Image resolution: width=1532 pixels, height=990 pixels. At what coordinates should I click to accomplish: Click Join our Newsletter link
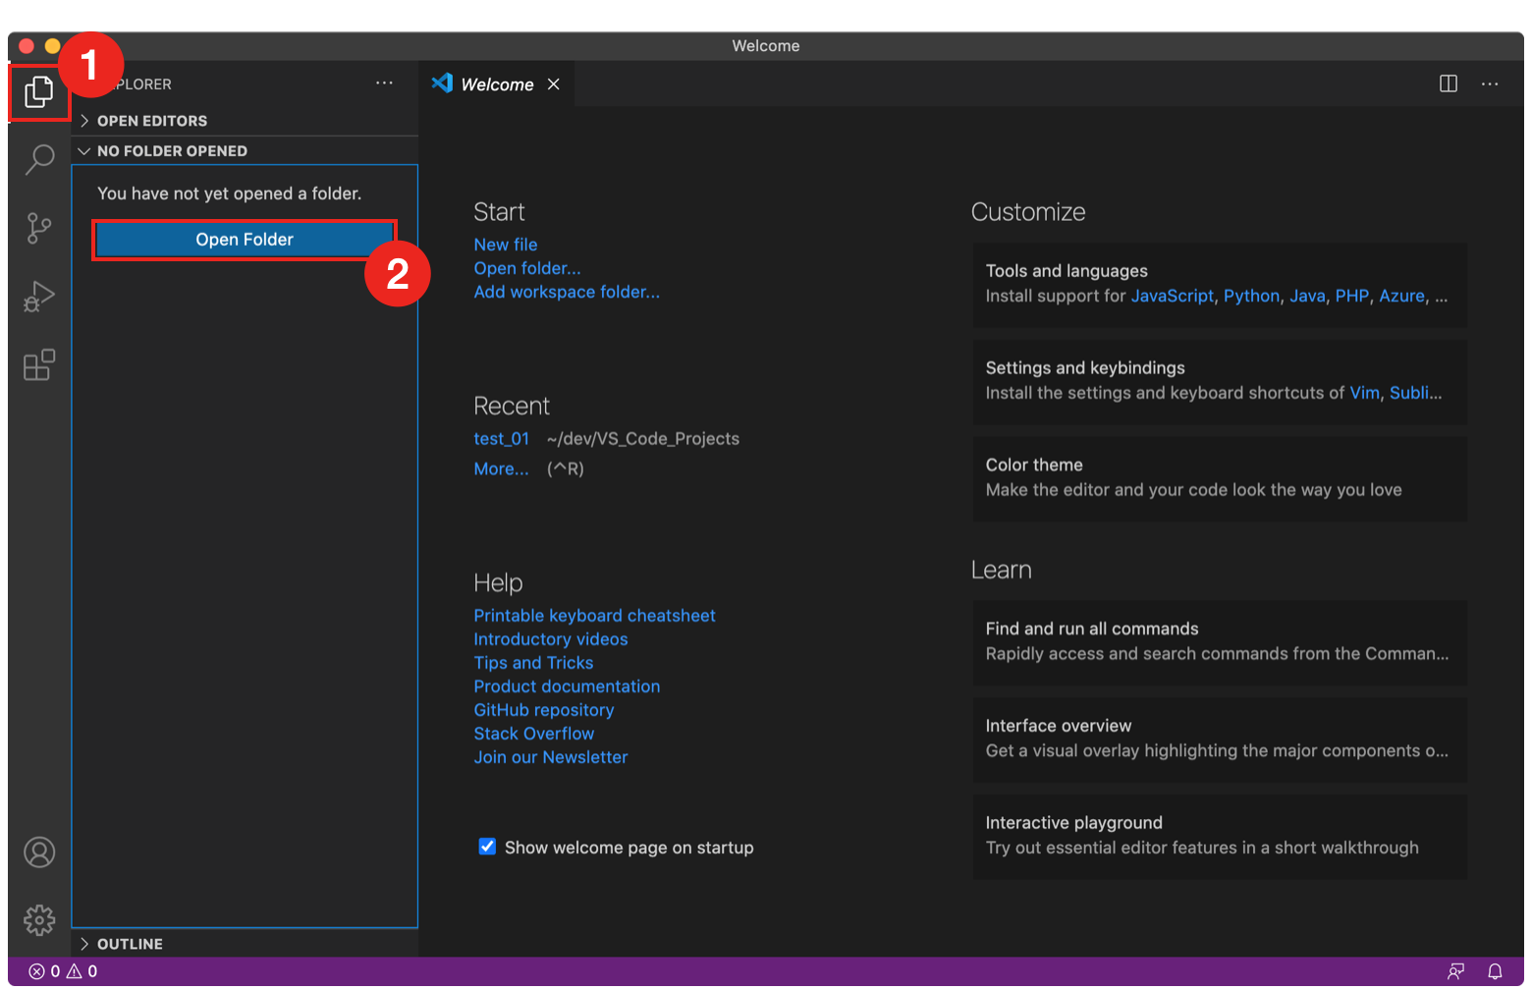coord(551,757)
